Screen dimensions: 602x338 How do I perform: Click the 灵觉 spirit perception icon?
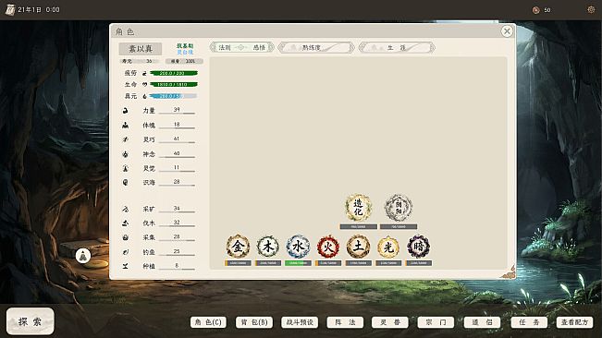click(125, 168)
